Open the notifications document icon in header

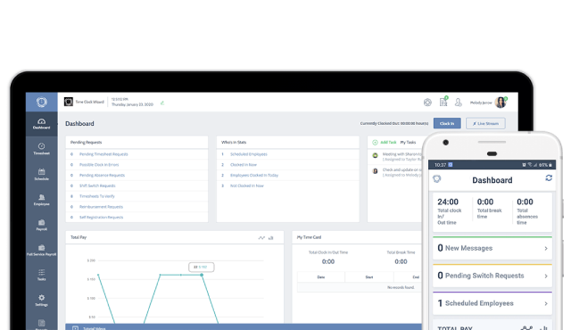443,103
